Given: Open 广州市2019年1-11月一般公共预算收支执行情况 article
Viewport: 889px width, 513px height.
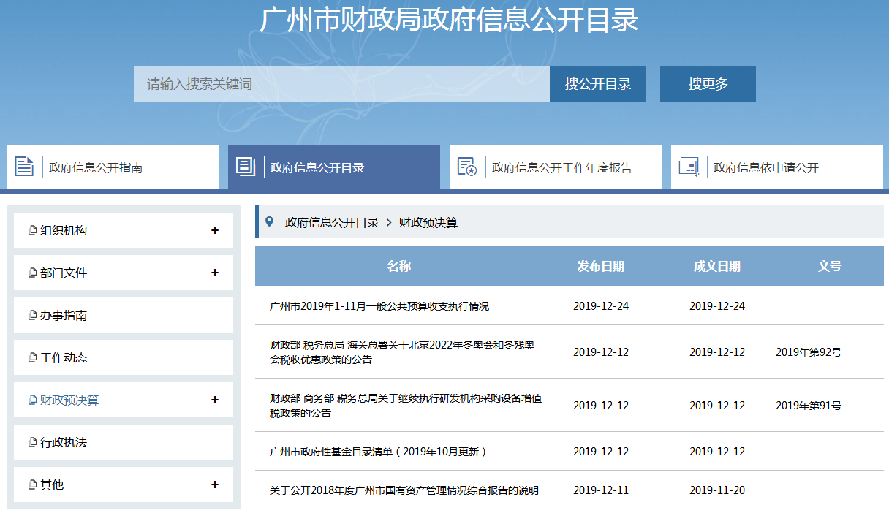Looking at the screenshot, I should [x=379, y=306].
